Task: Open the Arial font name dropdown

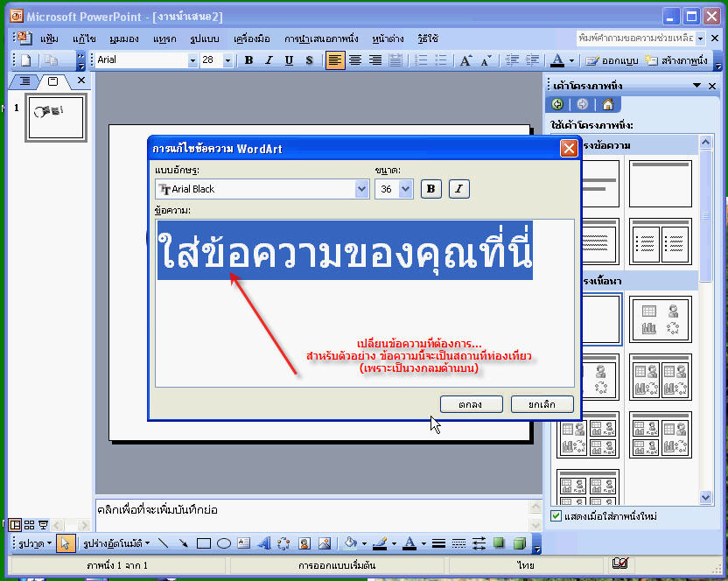Action: (192, 60)
